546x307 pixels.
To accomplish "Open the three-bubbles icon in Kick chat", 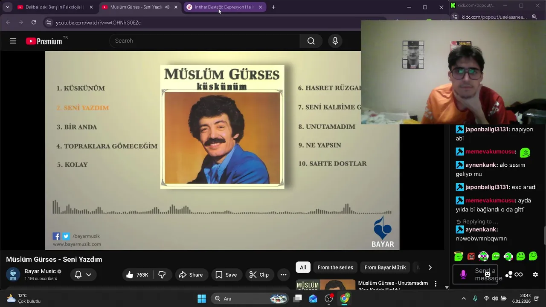I will coord(508,275).
